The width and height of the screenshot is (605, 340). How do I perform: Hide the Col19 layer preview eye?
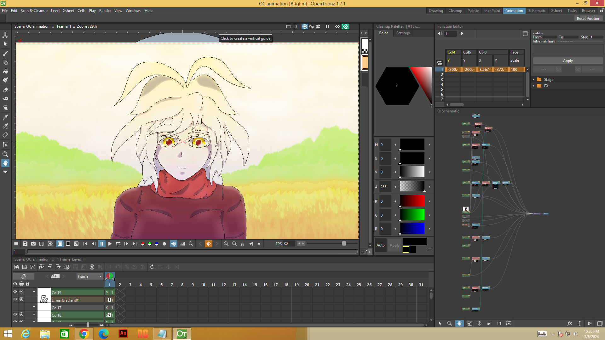pos(15,292)
